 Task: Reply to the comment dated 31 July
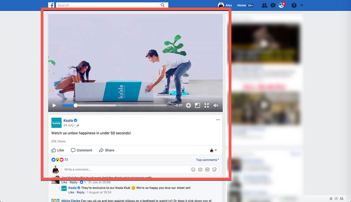click(73, 182)
